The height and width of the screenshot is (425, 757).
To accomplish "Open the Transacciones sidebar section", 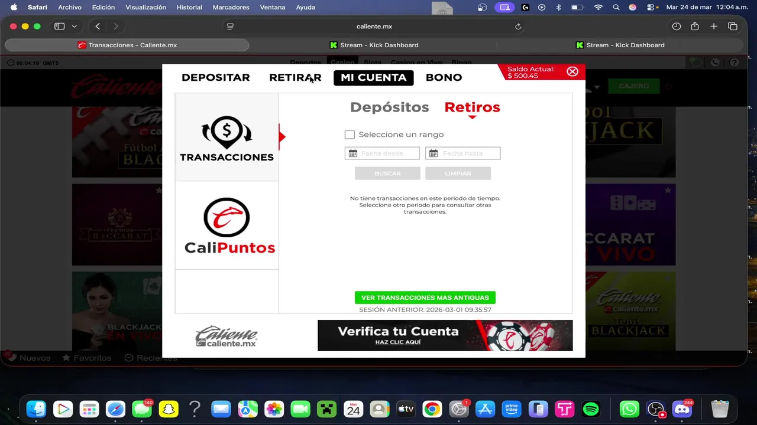I will tap(227, 137).
